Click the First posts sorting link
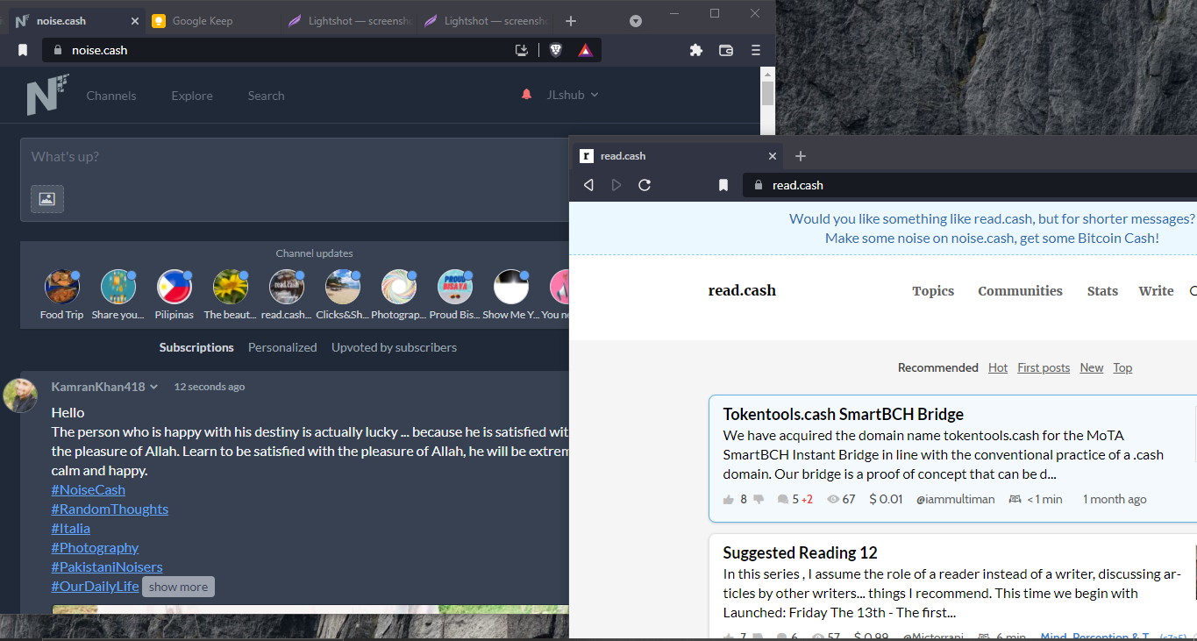Viewport: 1197px width, 641px height. pos(1044,367)
